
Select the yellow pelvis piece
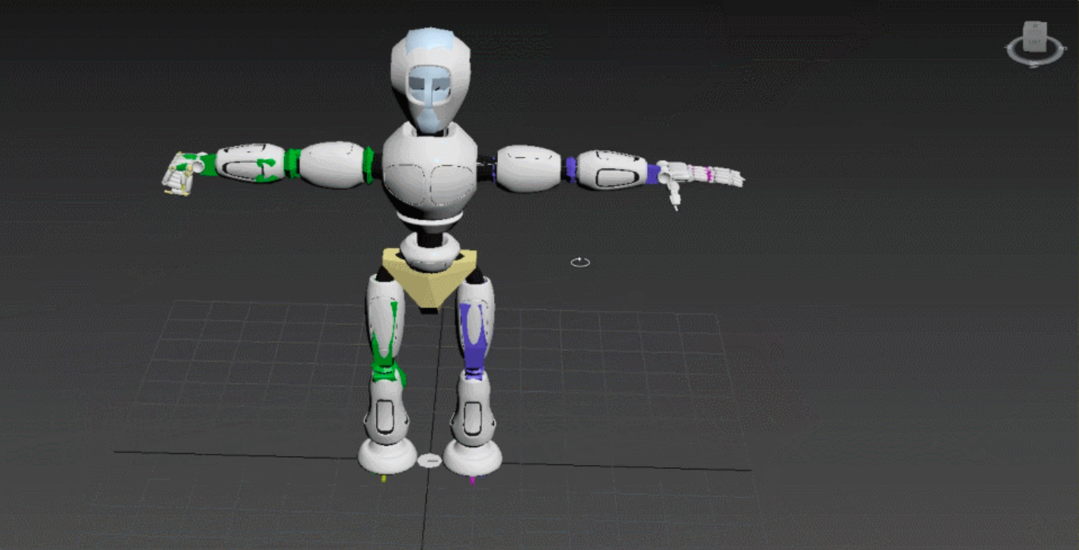(430, 279)
